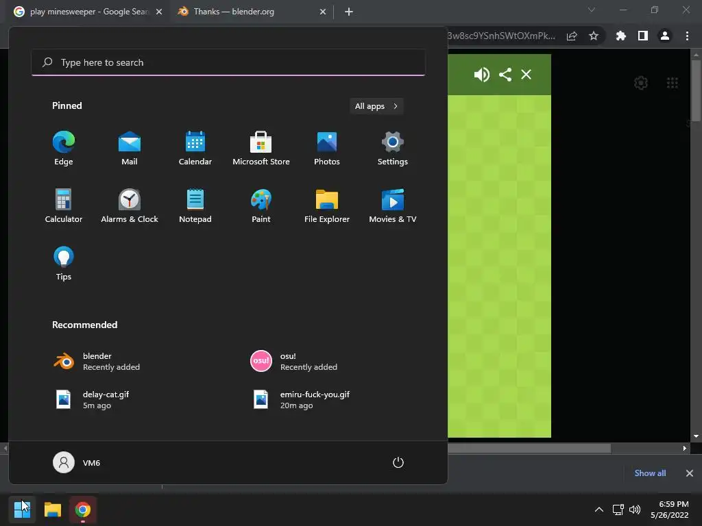The height and width of the screenshot is (526, 702).
Task: Open Settings from pinned apps
Action: (393, 148)
